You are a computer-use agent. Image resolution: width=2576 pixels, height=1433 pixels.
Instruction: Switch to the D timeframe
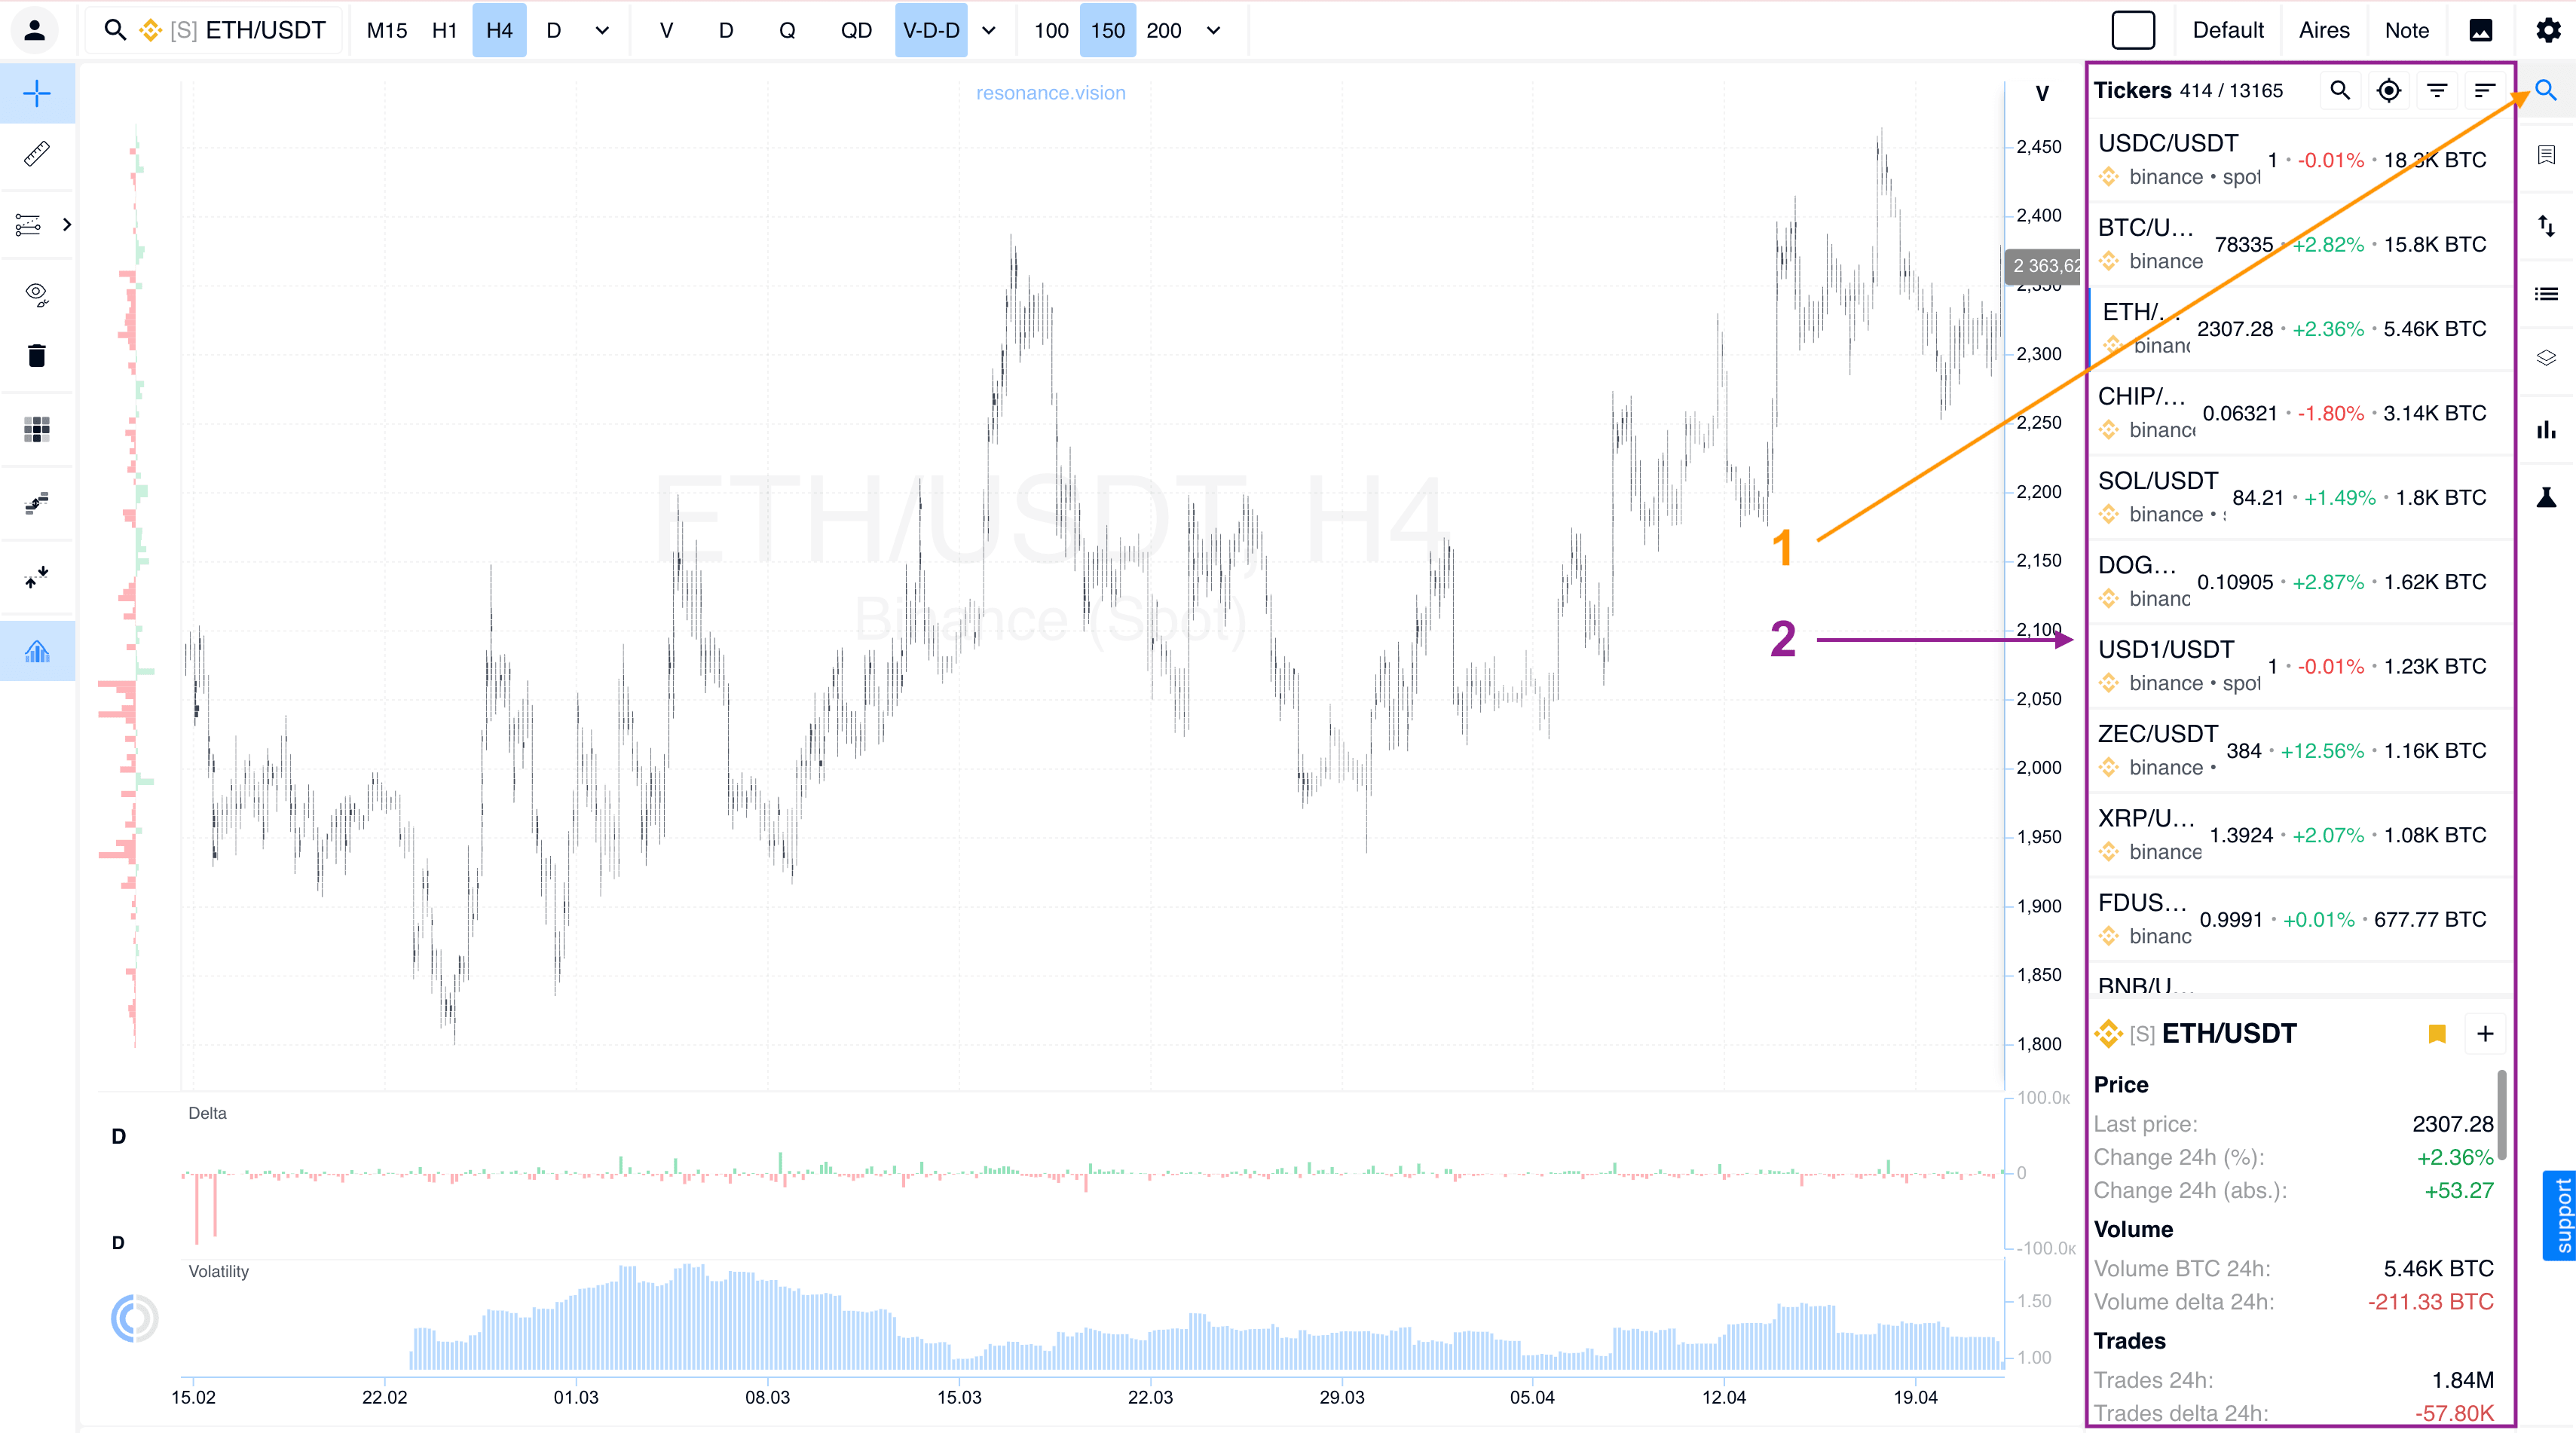coord(553,30)
